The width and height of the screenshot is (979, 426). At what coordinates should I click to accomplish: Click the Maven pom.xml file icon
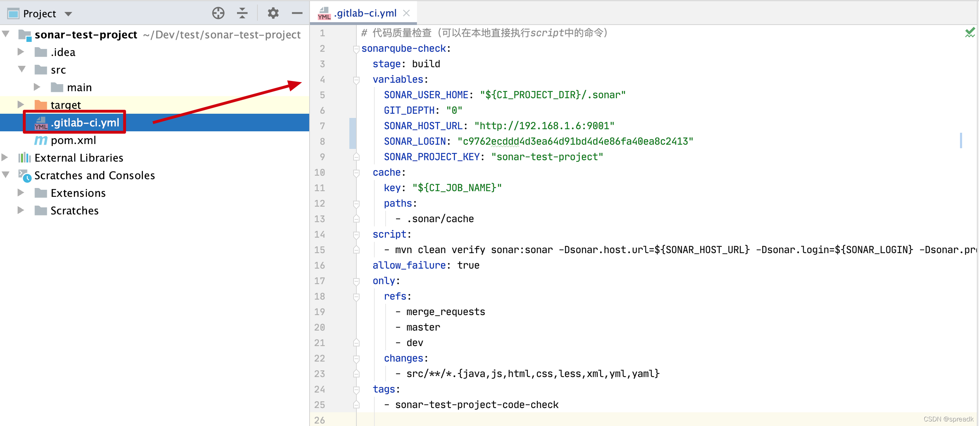click(40, 140)
